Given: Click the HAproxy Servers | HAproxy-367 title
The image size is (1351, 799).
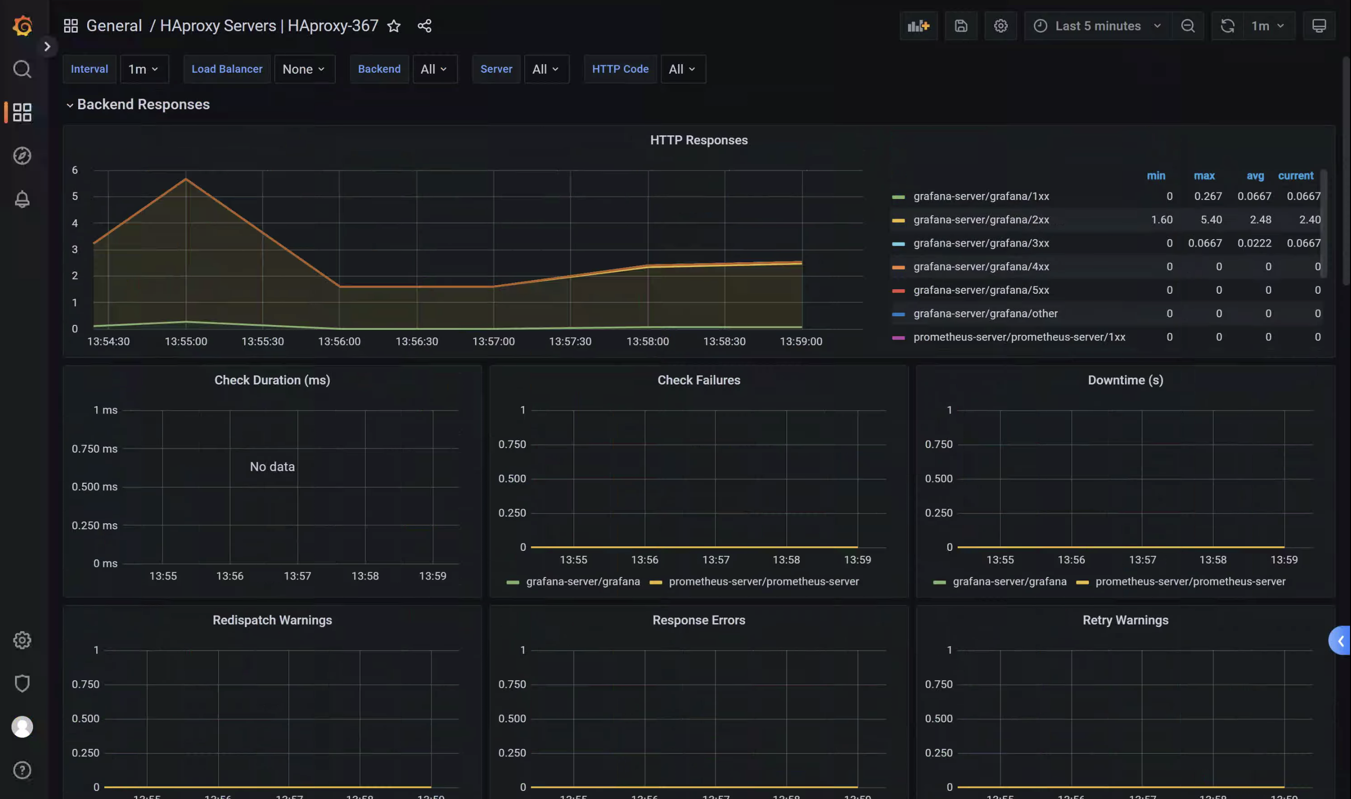Looking at the screenshot, I should click(x=269, y=25).
